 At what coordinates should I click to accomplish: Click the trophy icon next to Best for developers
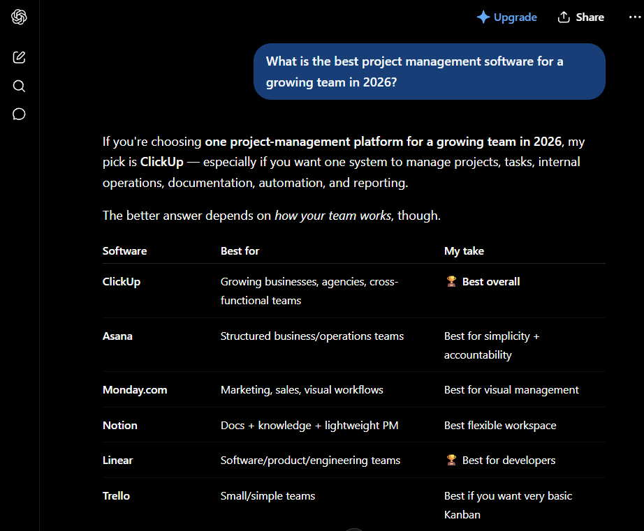tap(451, 460)
